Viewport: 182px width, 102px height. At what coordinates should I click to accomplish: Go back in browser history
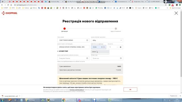(x=2, y=5)
